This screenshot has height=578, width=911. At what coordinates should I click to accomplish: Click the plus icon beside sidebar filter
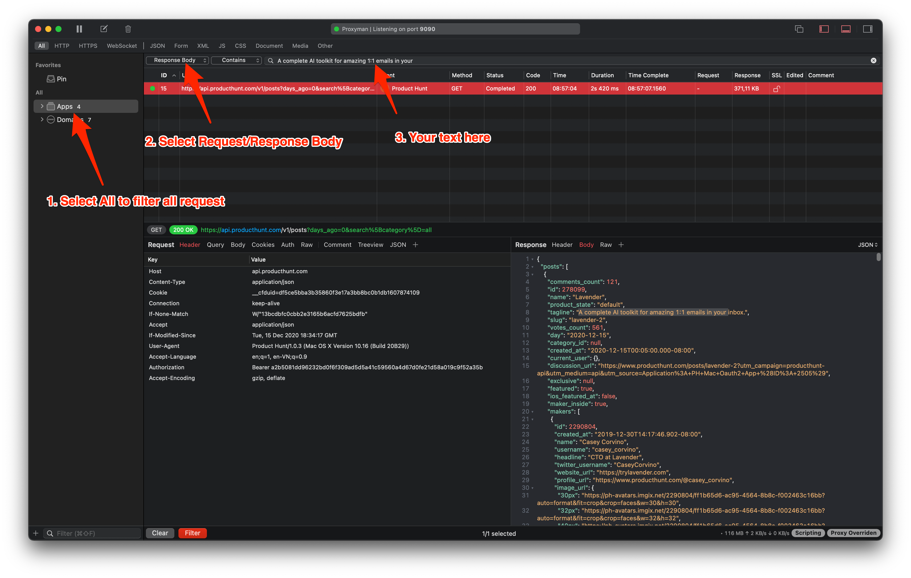36,533
